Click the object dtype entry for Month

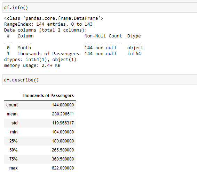pos(135,47)
